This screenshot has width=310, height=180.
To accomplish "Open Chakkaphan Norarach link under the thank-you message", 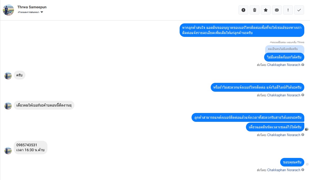I will tap(284, 170).
